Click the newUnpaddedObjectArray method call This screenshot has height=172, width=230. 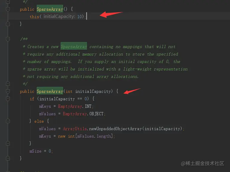point(115,129)
